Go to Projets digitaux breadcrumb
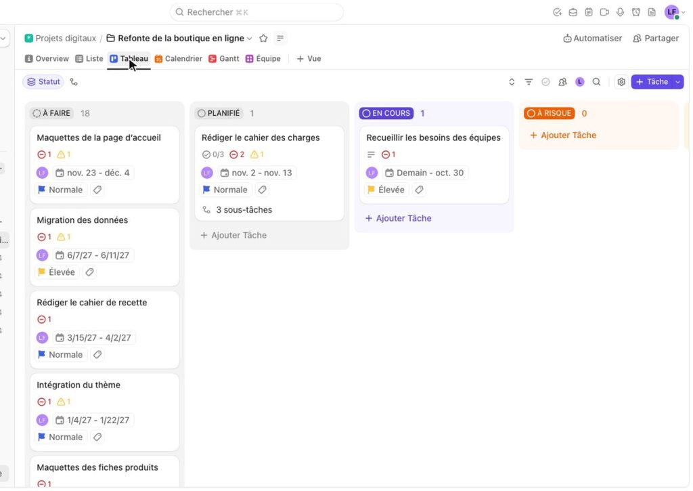 pyautogui.click(x=60, y=39)
